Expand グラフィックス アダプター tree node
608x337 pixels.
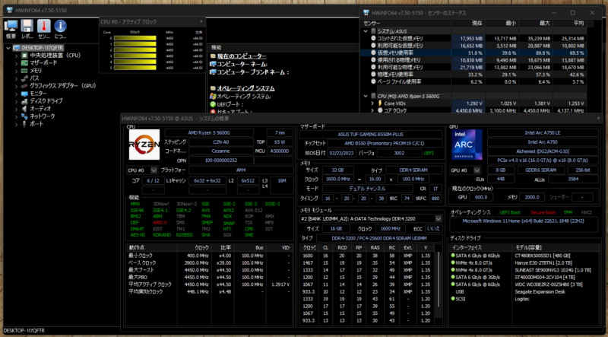(16, 86)
